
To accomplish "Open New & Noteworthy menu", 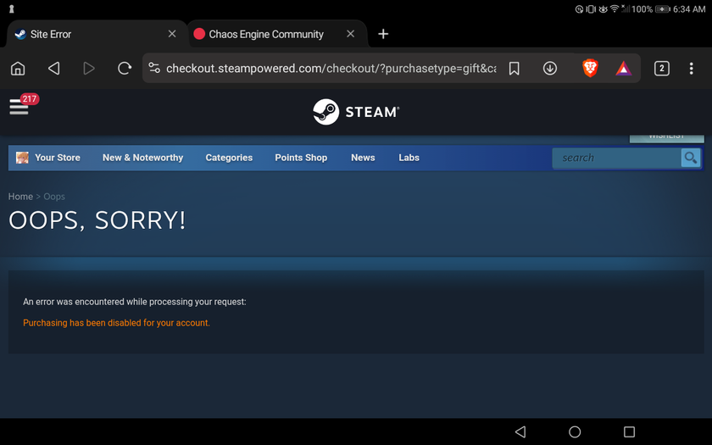I will click(x=142, y=158).
